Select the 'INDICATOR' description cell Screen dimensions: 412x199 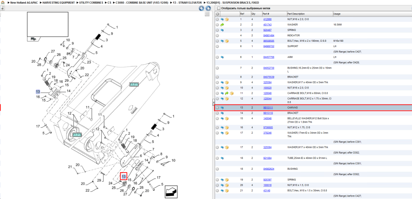tap(293, 36)
